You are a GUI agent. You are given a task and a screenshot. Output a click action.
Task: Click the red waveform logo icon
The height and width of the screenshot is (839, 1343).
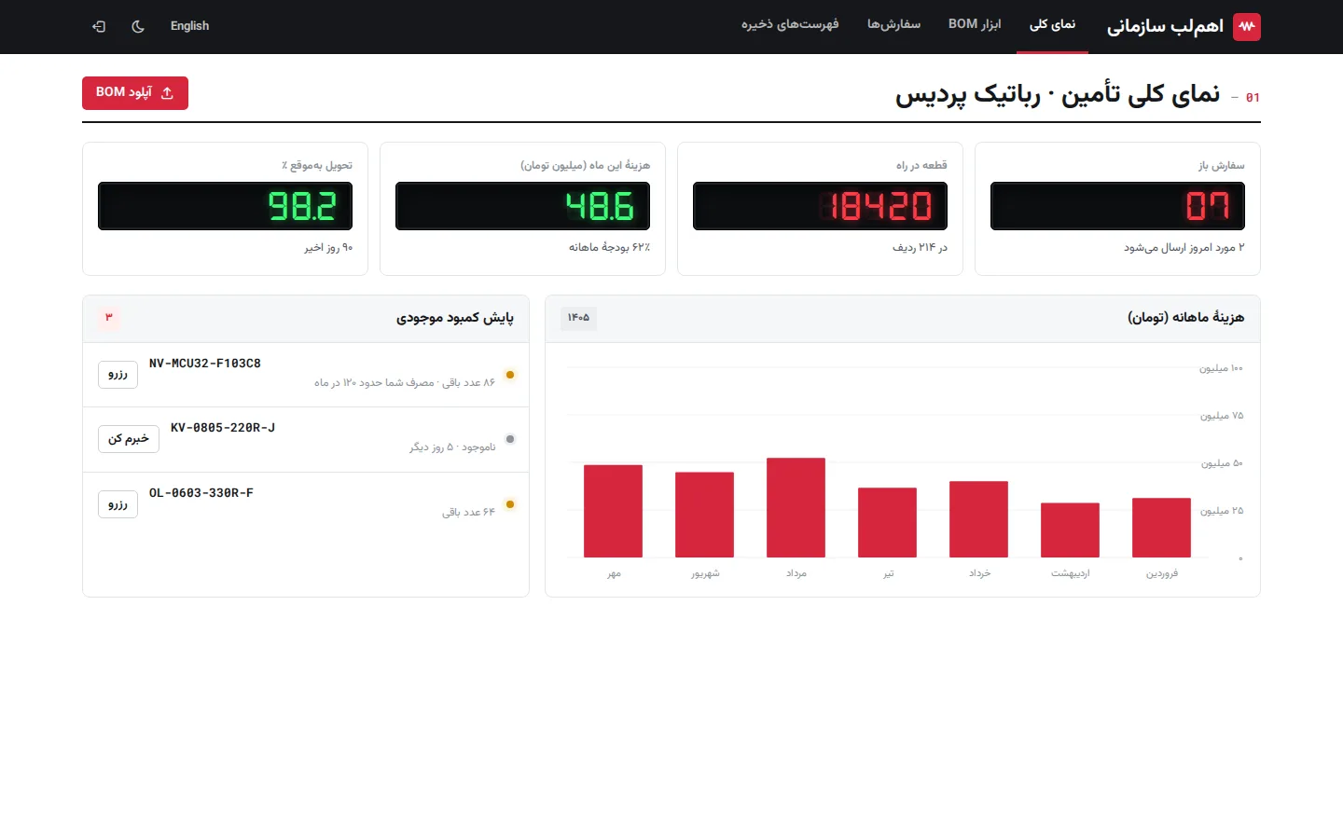pos(1246,26)
